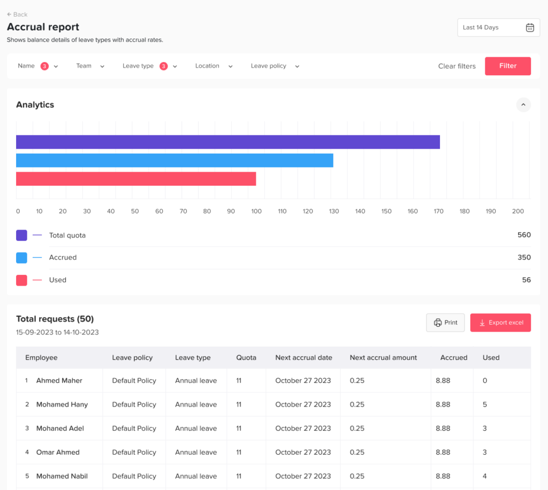The width and height of the screenshot is (548, 490).
Task: Click the printer icon
Action: click(438, 323)
